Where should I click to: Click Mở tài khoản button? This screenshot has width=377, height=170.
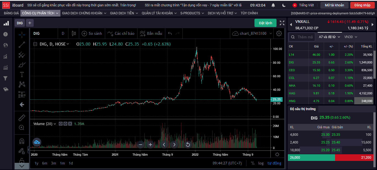coord(334,5)
